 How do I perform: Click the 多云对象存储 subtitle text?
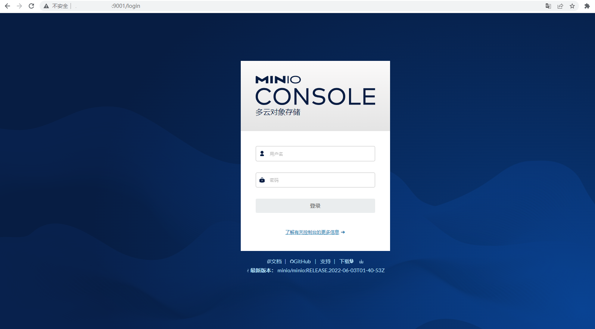point(278,112)
